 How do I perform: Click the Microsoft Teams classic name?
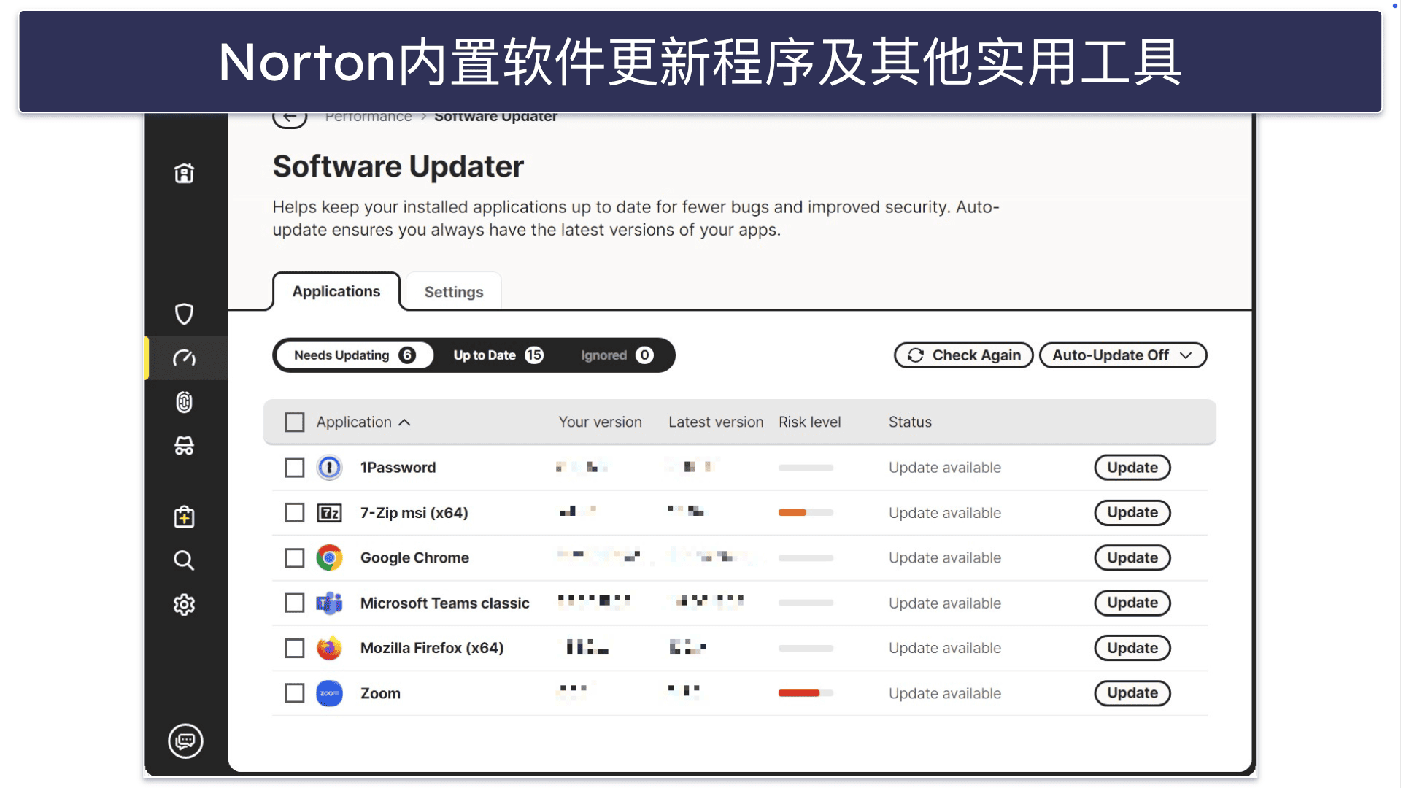445,603
